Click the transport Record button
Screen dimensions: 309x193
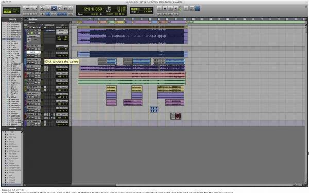(x=176, y=8)
